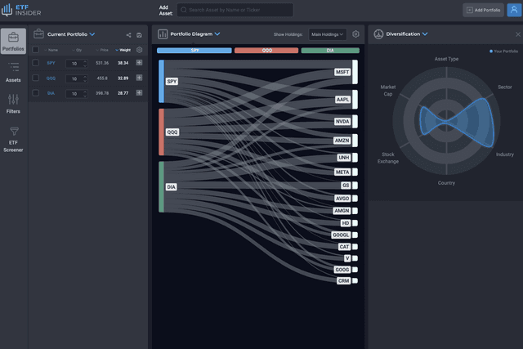Select the HD holding label
This screenshot has height=349, width=523.
click(346, 223)
